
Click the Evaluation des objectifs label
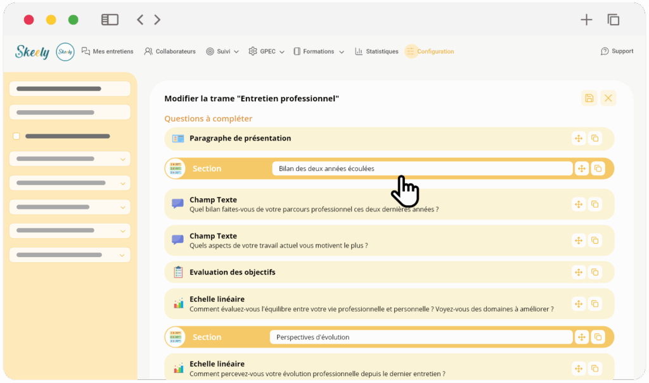(232, 272)
